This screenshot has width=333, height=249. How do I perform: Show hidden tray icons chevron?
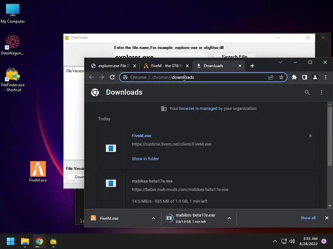(x=275, y=241)
